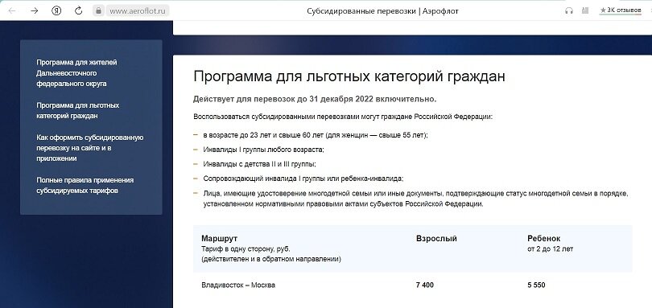
Task: Click bullet Инвалиды с детства II и III группы
Action: tap(260, 164)
